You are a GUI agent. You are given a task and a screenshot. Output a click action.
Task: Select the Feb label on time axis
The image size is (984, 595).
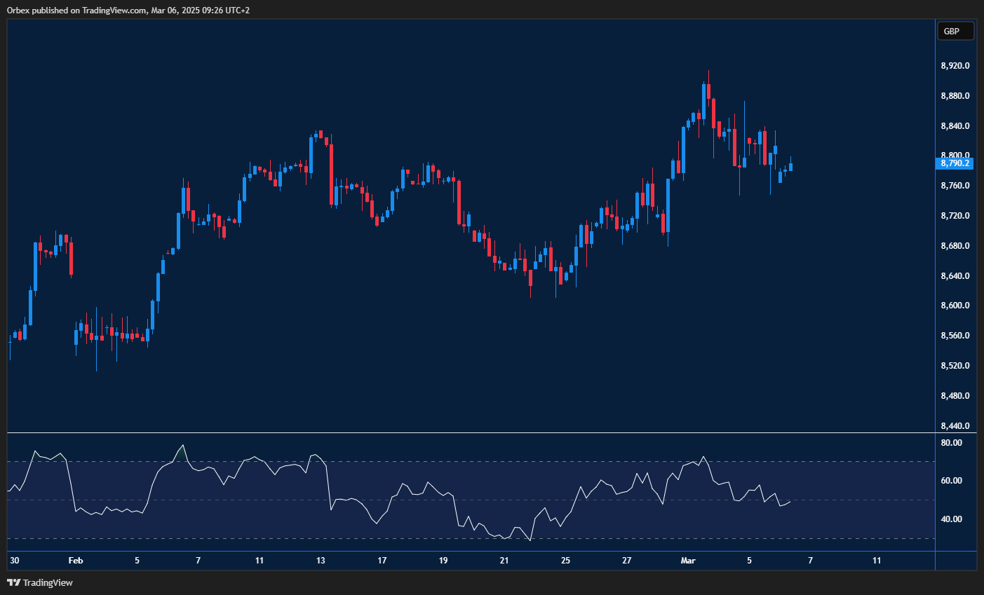coord(76,561)
